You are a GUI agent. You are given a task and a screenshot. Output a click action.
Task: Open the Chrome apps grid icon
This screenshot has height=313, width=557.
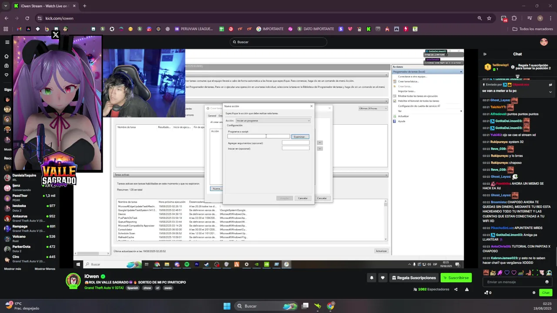pyautogui.click(x=6, y=29)
